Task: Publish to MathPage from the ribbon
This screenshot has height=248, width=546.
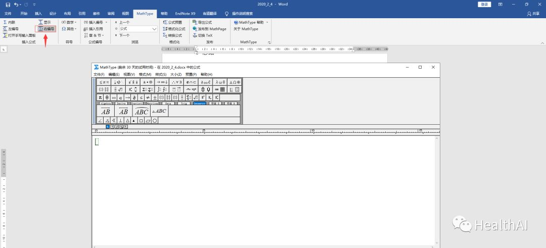Action: pos(210,29)
